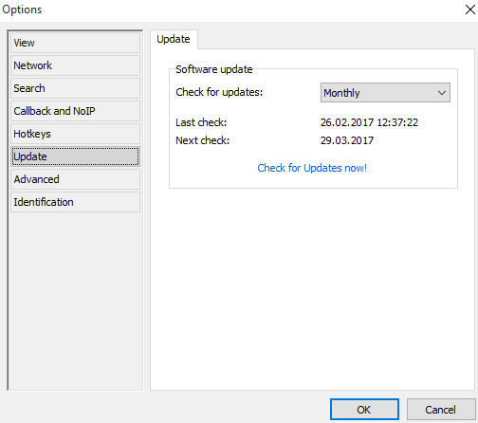Click the Monthly combo box
The width and height of the screenshot is (478, 423).
(x=385, y=93)
